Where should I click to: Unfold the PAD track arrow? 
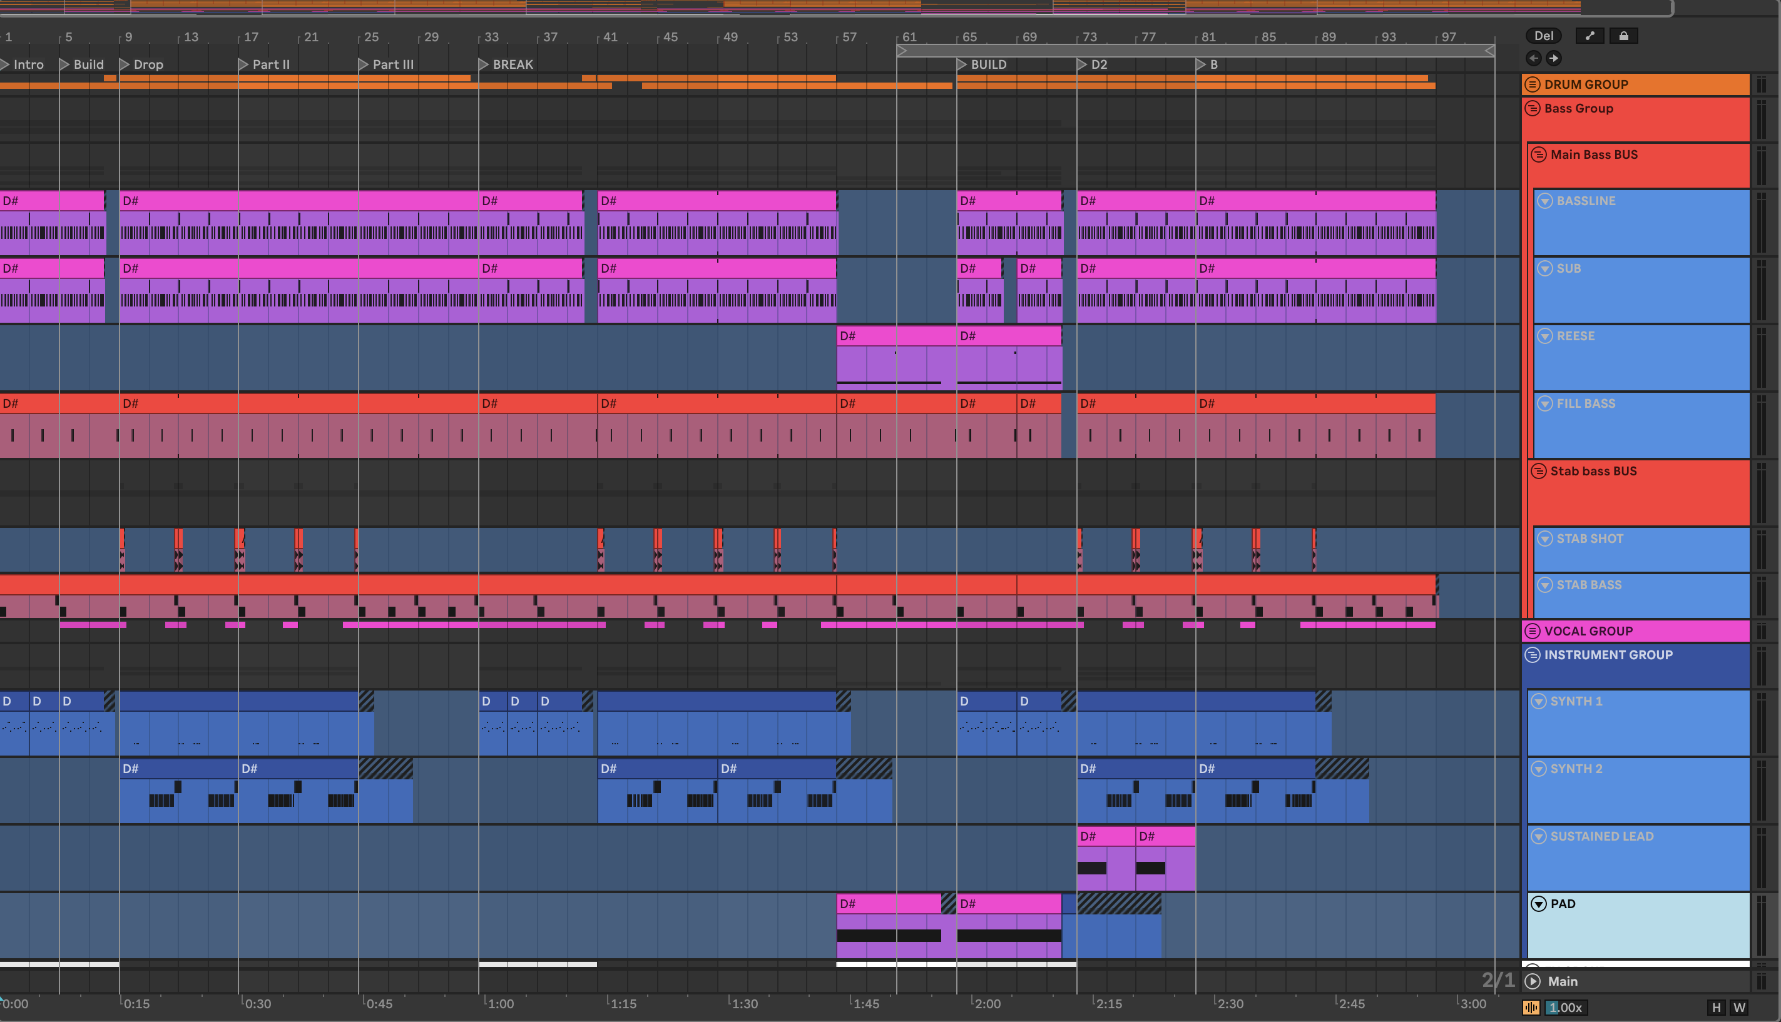point(1539,904)
